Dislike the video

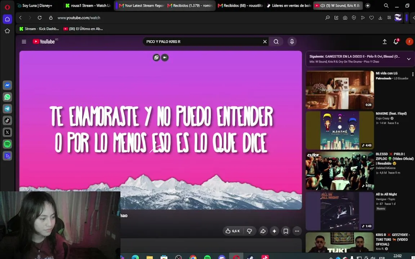pyautogui.click(x=249, y=231)
